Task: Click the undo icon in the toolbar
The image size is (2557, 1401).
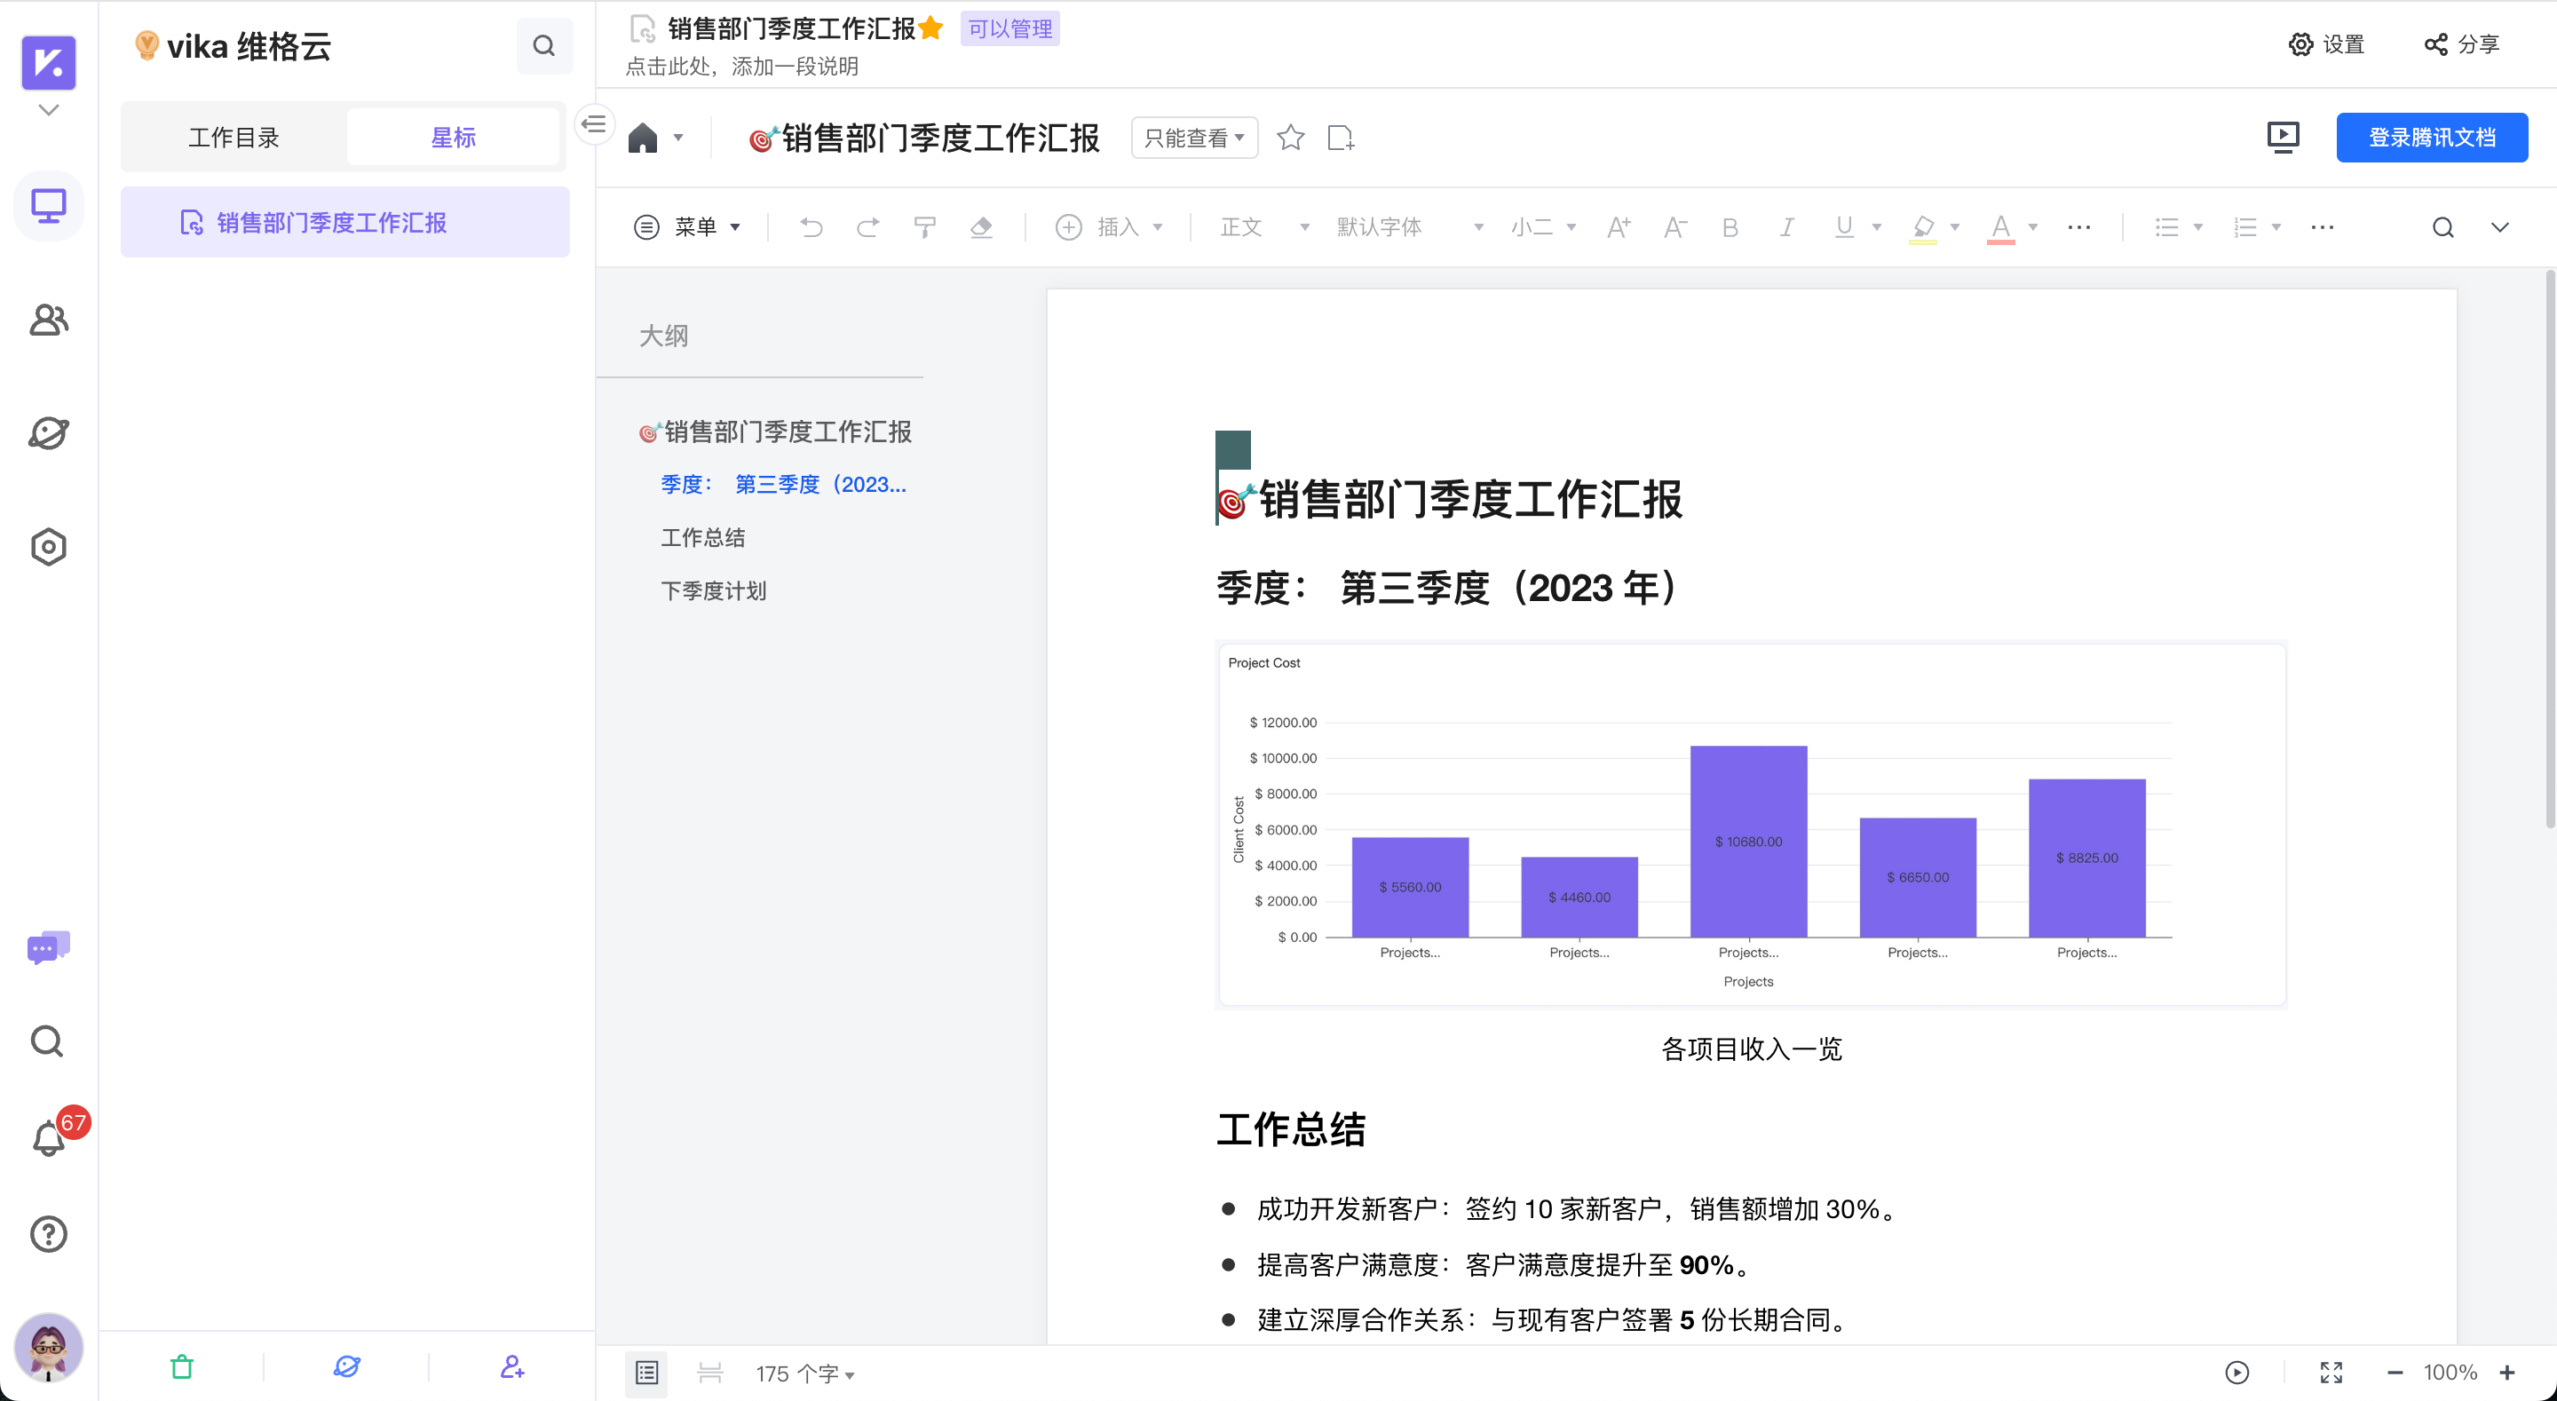Action: [x=811, y=226]
